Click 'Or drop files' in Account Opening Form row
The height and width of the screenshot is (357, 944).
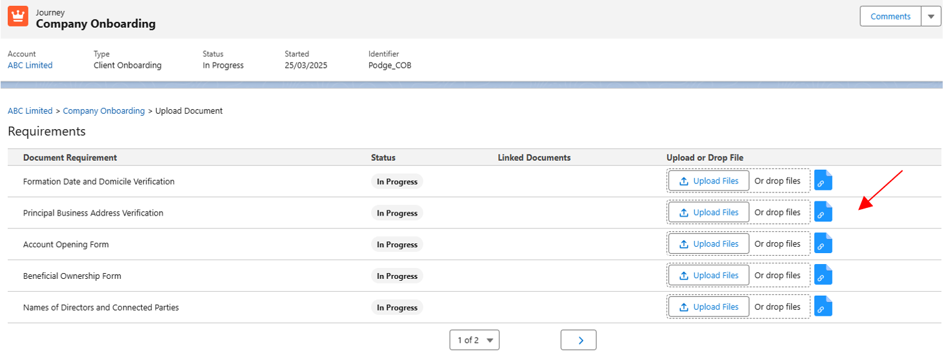pyautogui.click(x=778, y=244)
